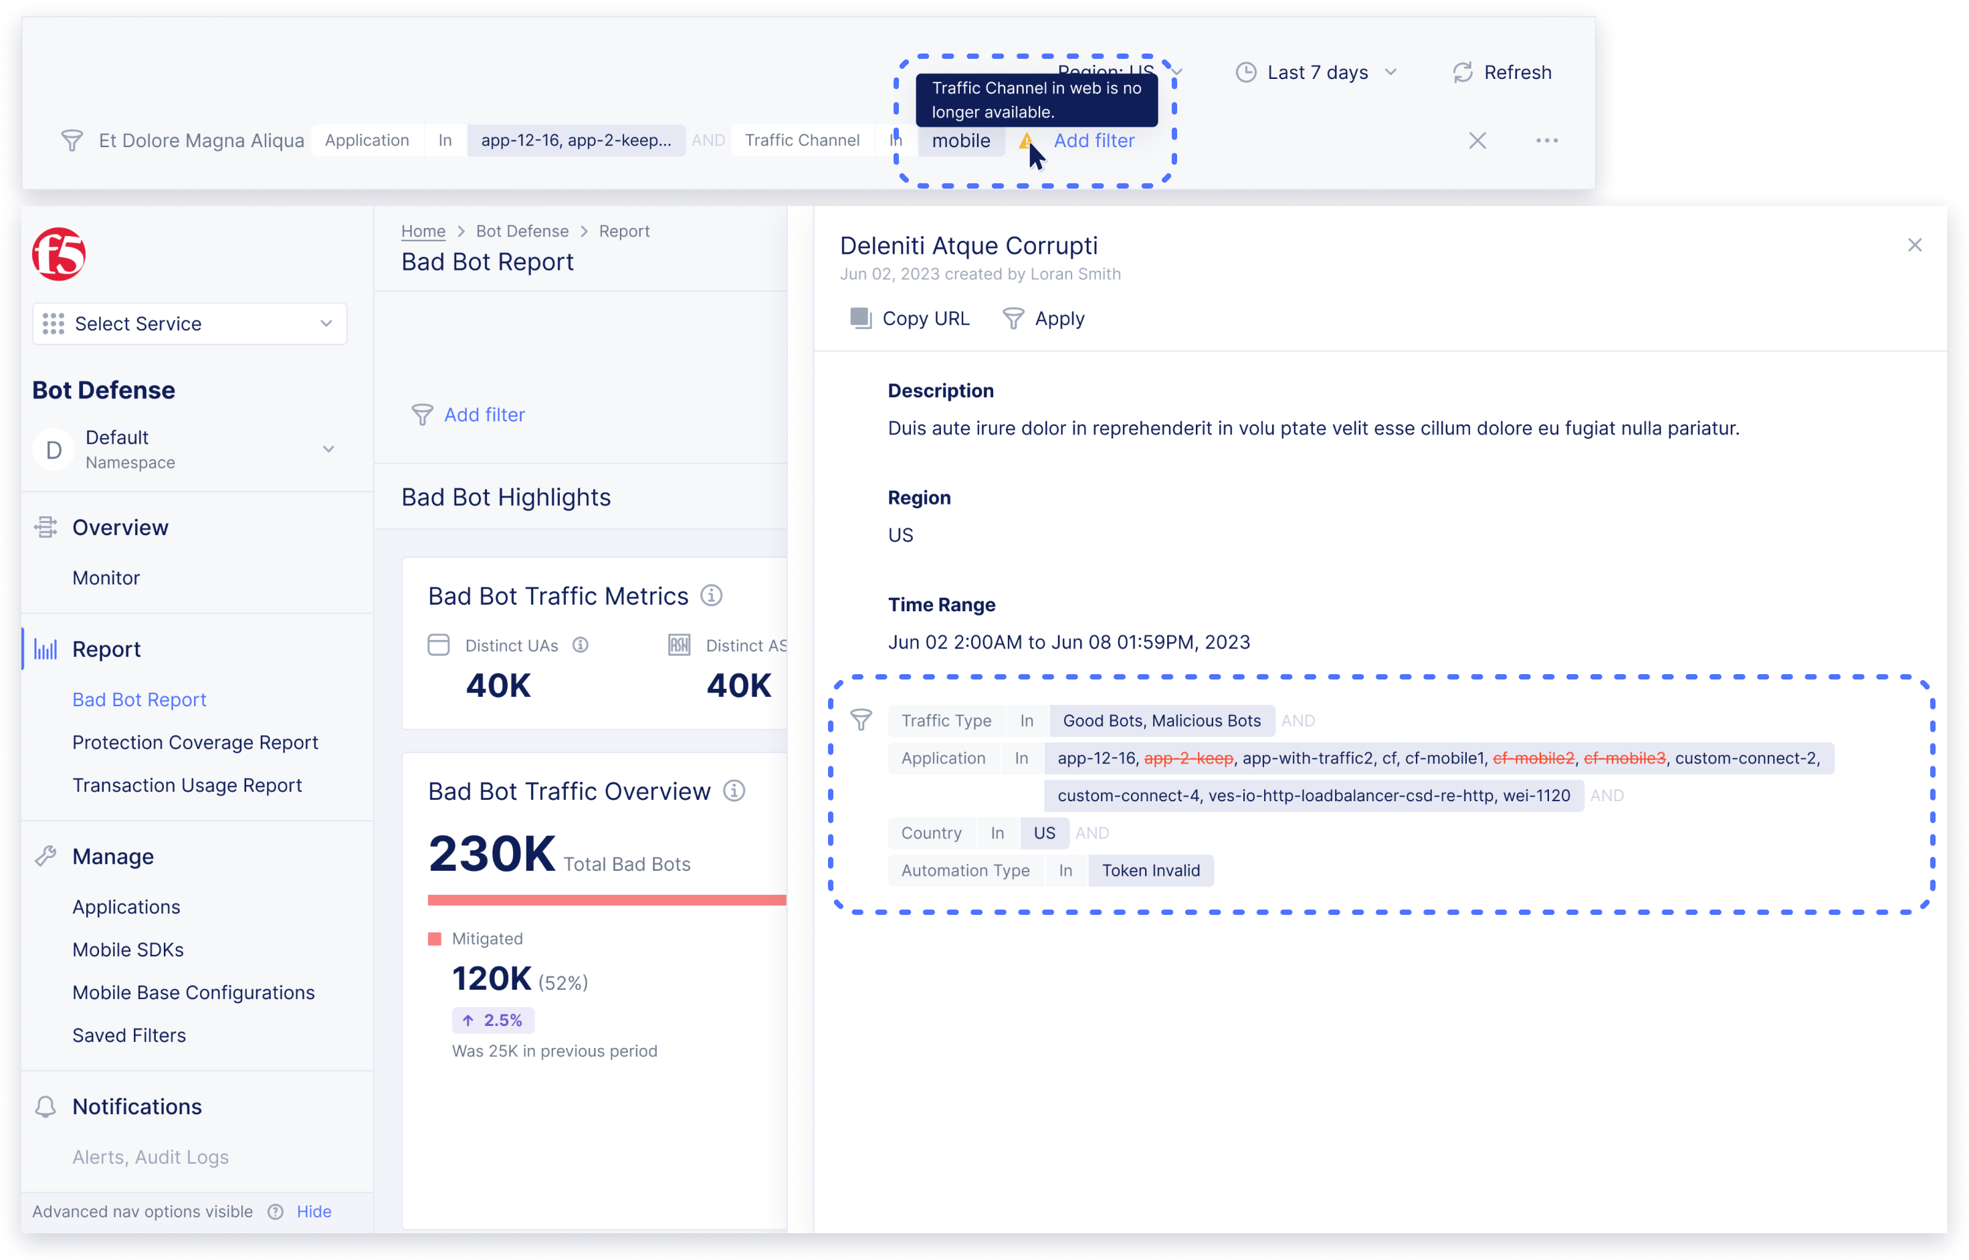This screenshot has height=1260, width=1969.
Task: Click app-12-16, app-2-keep... application chip
Action: (576, 140)
